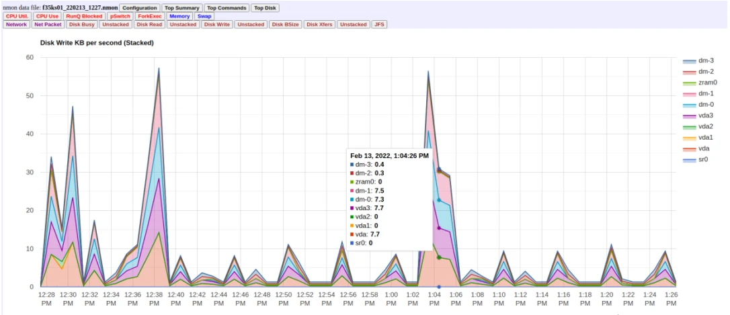Open the Swap chart

pos(204,16)
